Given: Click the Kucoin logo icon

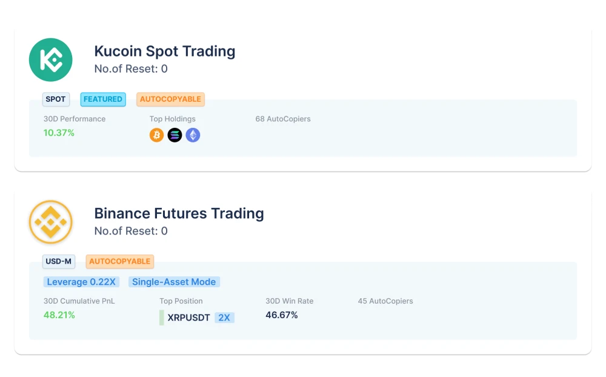Looking at the screenshot, I should [x=51, y=60].
